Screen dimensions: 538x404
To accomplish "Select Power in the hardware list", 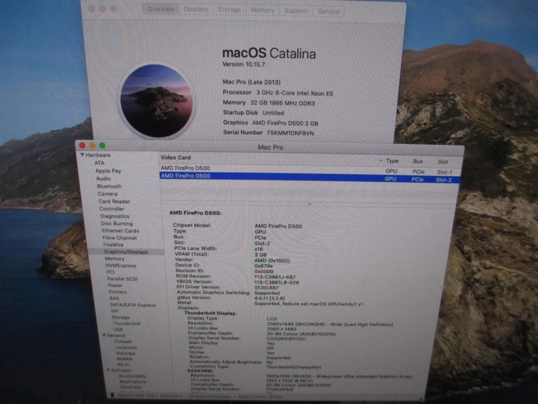I will pyautogui.click(x=114, y=285).
